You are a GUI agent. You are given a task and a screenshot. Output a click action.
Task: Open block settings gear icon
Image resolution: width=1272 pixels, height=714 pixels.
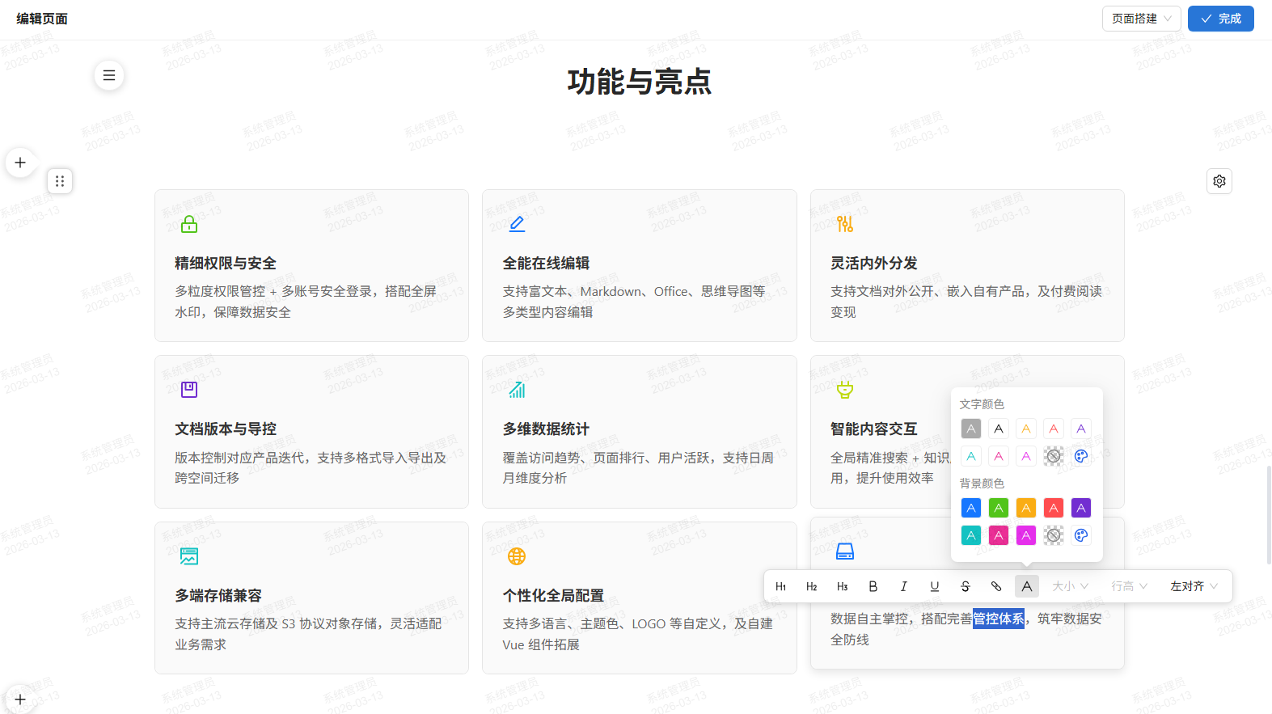(x=1219, y=181)
